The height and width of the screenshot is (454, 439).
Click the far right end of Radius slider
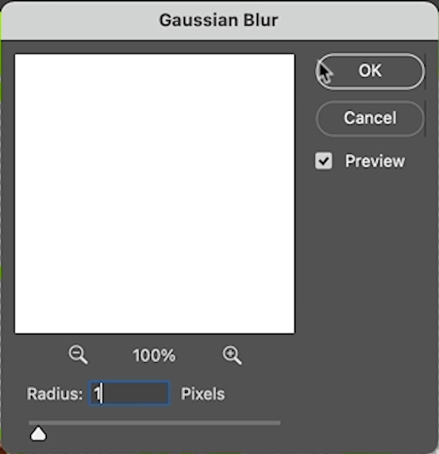pyautogui.click(x=279, y=423)
